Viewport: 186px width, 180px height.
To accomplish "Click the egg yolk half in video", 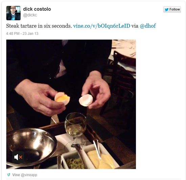I will tap(62, 98).
